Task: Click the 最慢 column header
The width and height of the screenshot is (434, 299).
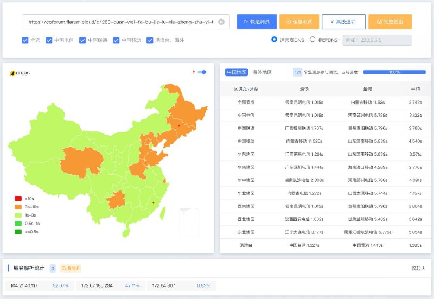Action: pyautogui.click(x=368, y=89)
